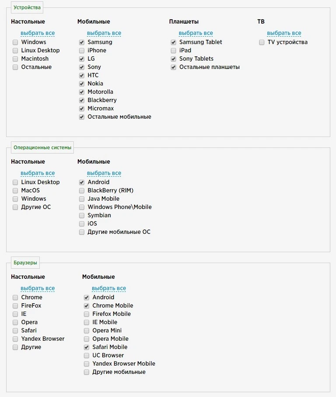Viewport: 336px width, 397px height.
Task: Uncheck Остальные планшеты checkbox
Action: pyautogui.click(x=173, y=67)
